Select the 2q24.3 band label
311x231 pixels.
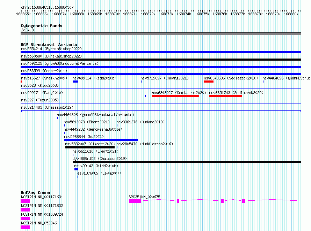pyautogui.click(x=27, y=30)
